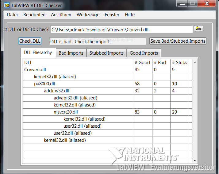This screenshot has width=219, height=174.
Task: Click Save Bad/Stubbed Imports button
Action: (x=178, y=41)
